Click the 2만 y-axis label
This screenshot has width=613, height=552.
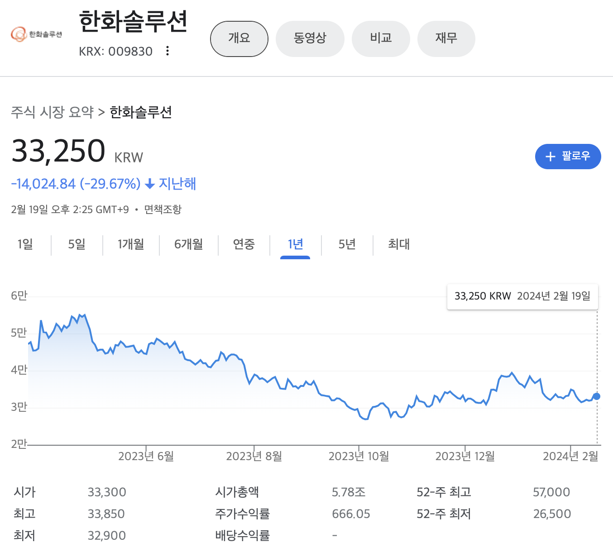click(x=19, y=444)
